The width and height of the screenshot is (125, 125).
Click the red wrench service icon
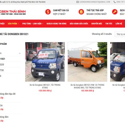(x=115, y=12)
